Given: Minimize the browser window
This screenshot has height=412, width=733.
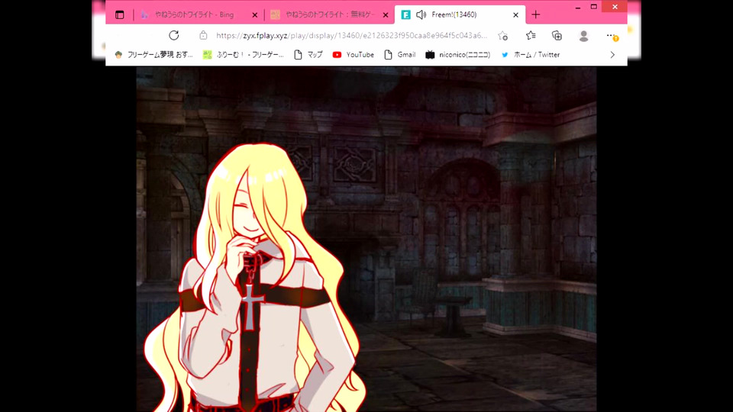Looking at the screenshot, I should [x=578, y=7].
